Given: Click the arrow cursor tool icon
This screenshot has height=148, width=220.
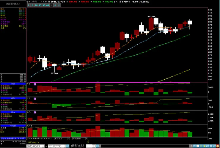Looking at the screenshot, I should [194, 146].
